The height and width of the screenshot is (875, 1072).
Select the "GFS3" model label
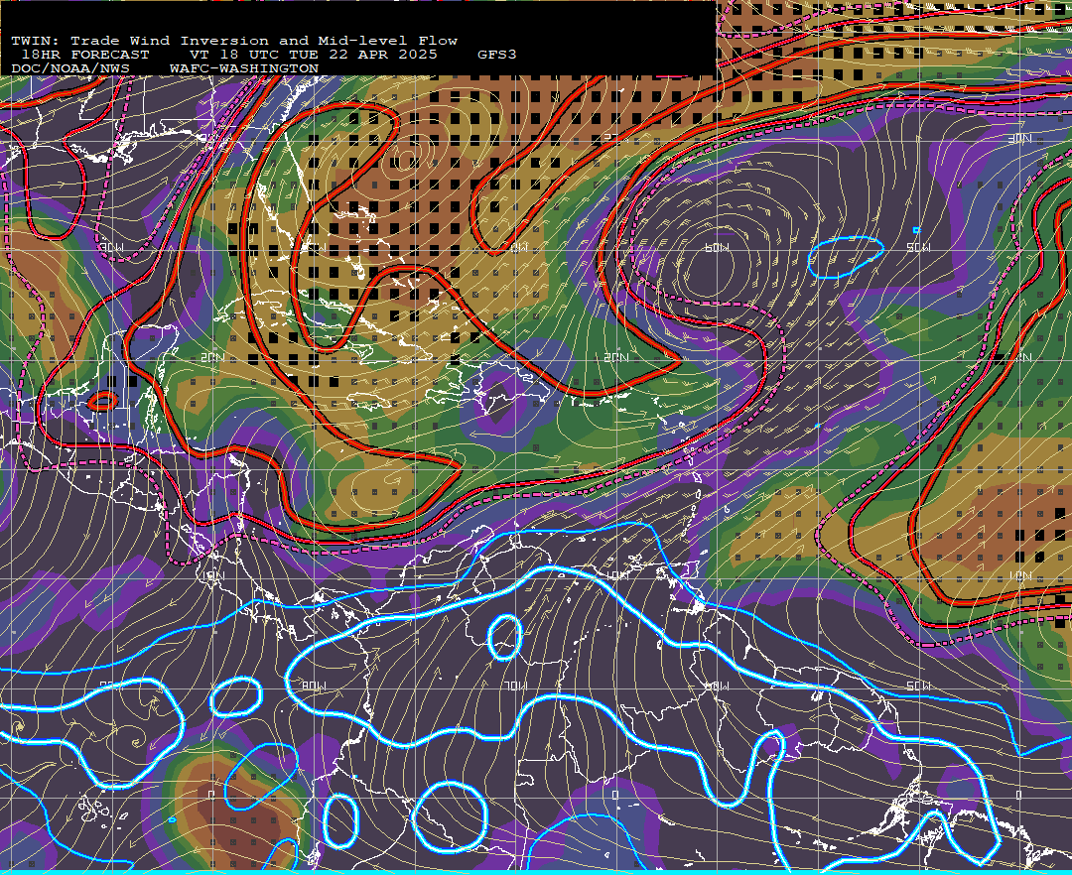click(x=497, y=55)
